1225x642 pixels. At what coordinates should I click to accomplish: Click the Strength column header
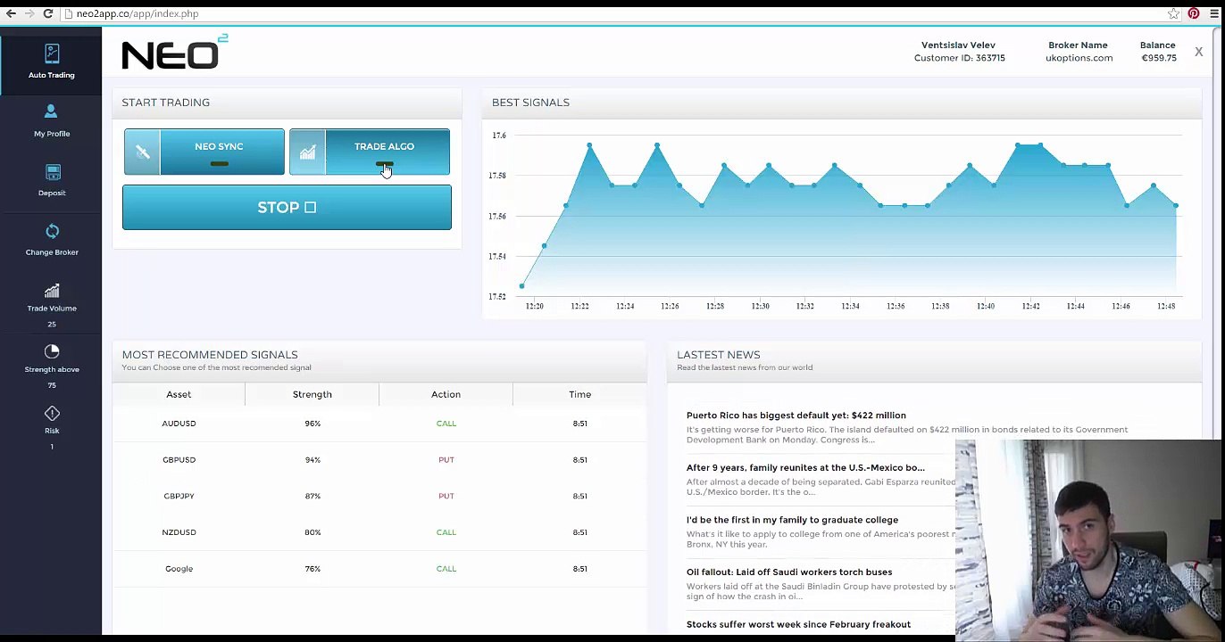[x=312, y=394]
